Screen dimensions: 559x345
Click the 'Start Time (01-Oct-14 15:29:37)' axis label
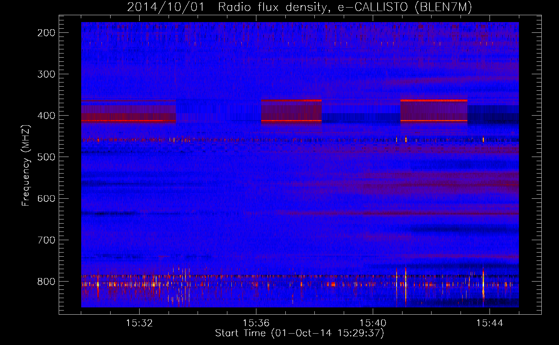(x=300, y=333)
